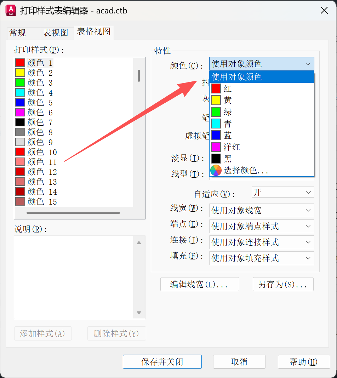
Task: Choose 蓝 from the color dropdown list
Action: click(262, 135)
